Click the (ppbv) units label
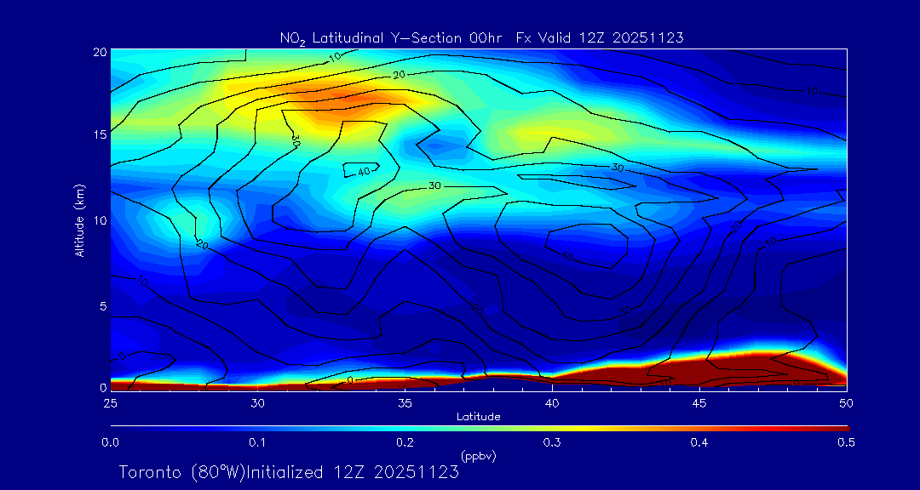This screenshot has height=490, width=920. (478, 456)
